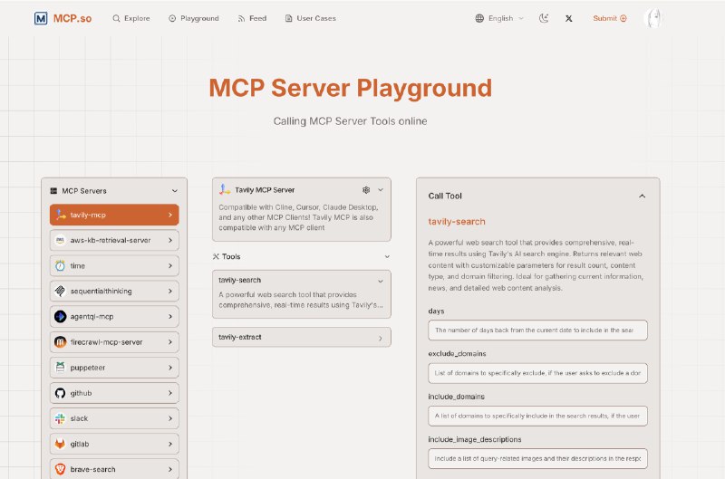The height and width of the screenshot is (479, 725).
Task: Open the Explore menu
Action: pos(131,18)
